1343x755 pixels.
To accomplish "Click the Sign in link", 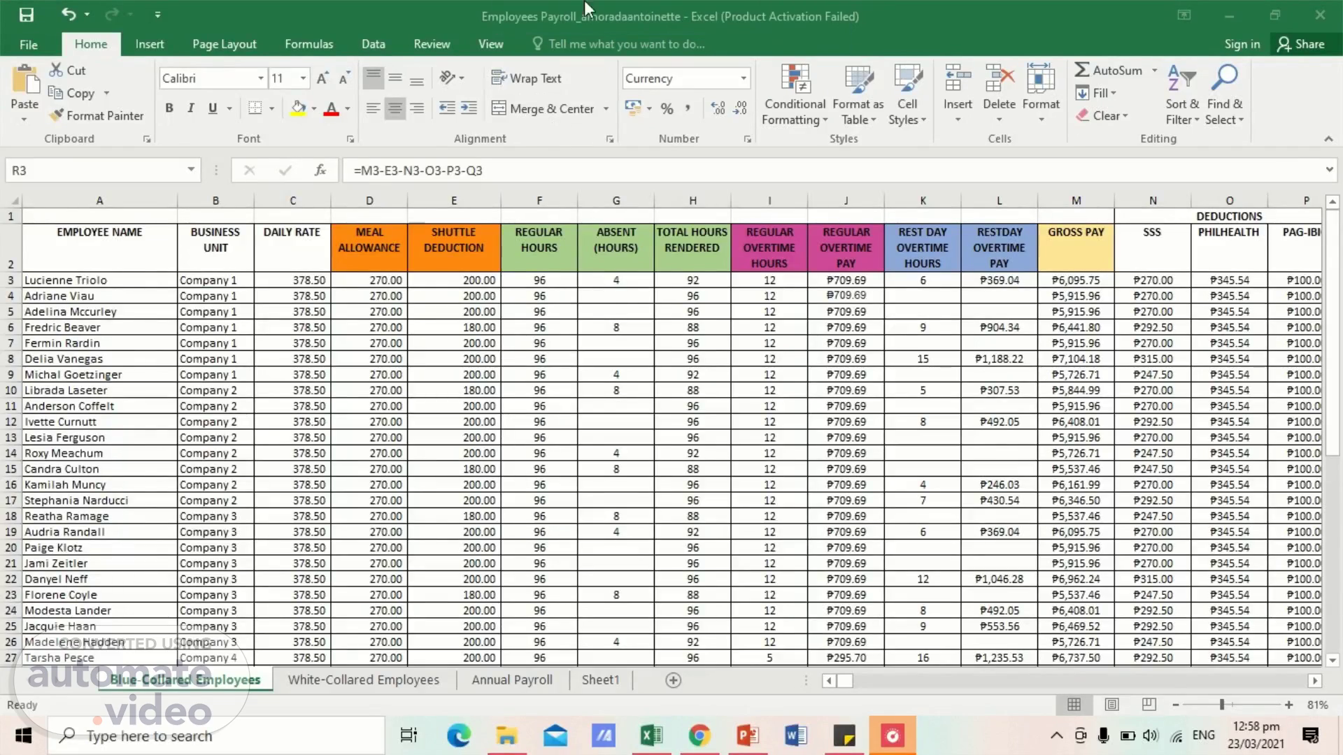I will point(1242,44).
